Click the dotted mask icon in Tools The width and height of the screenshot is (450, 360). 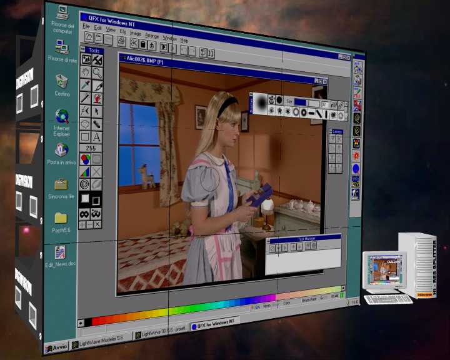96,214
